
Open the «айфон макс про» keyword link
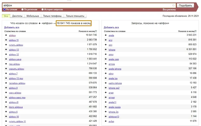(17, 98)
